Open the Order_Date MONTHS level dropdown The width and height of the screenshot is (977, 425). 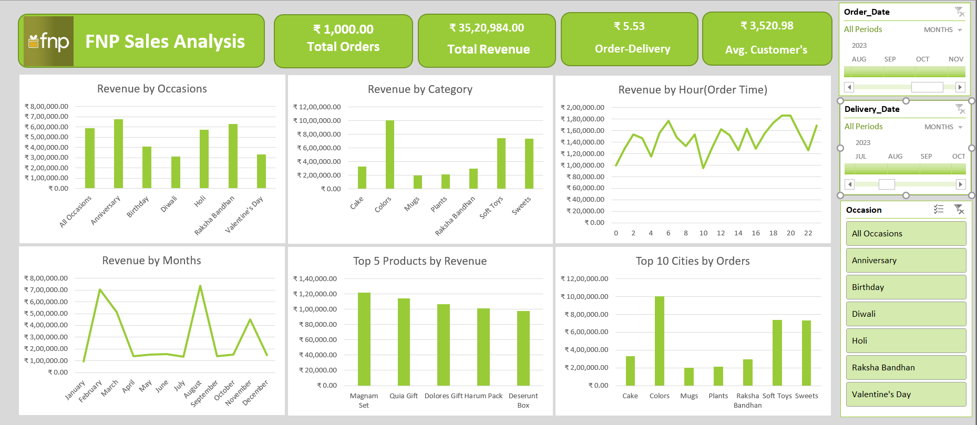[943, 30]
